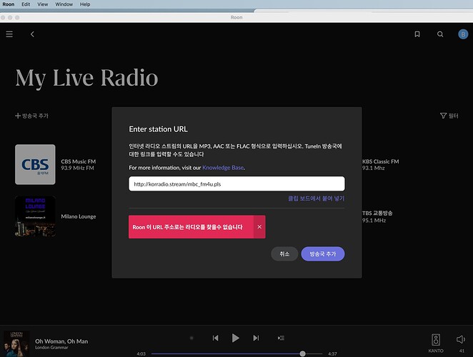Click song title Oh Woman, Oh Man
The width and height of the screenshot is (473, 357).
[x=61, y=341]
